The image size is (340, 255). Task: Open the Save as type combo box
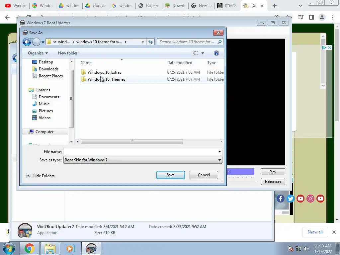click(x=143, y=160)
